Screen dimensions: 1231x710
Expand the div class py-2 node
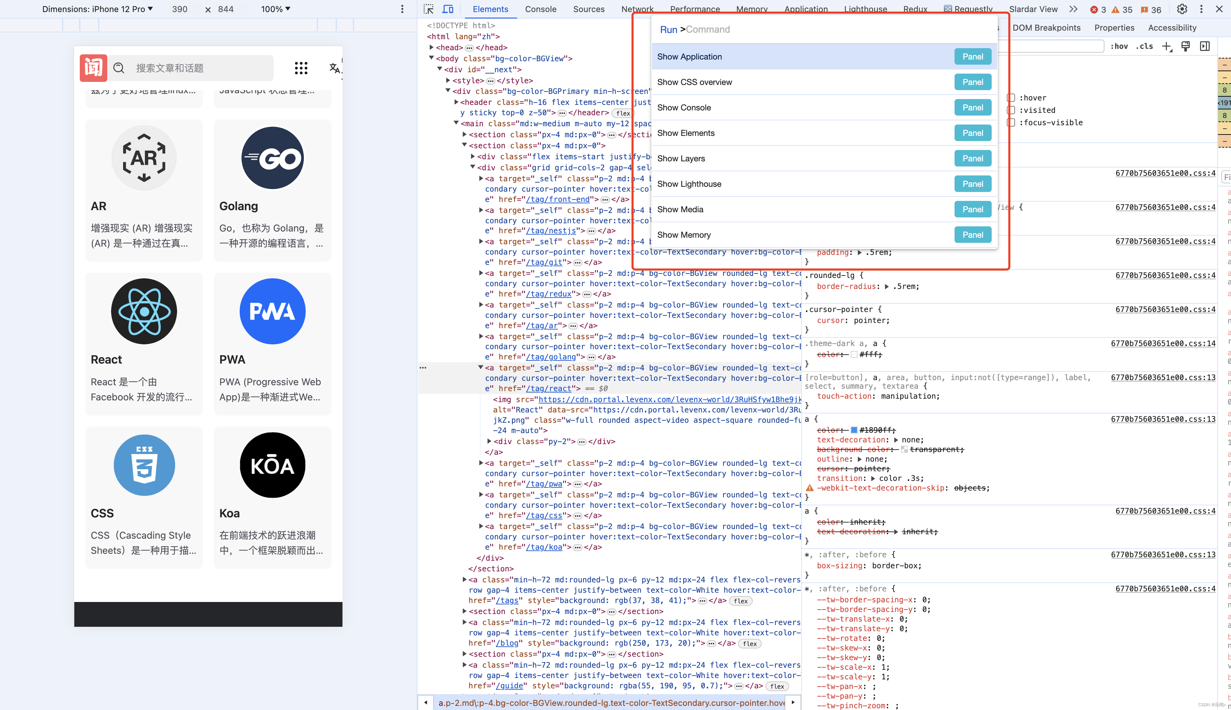point(489,441)
